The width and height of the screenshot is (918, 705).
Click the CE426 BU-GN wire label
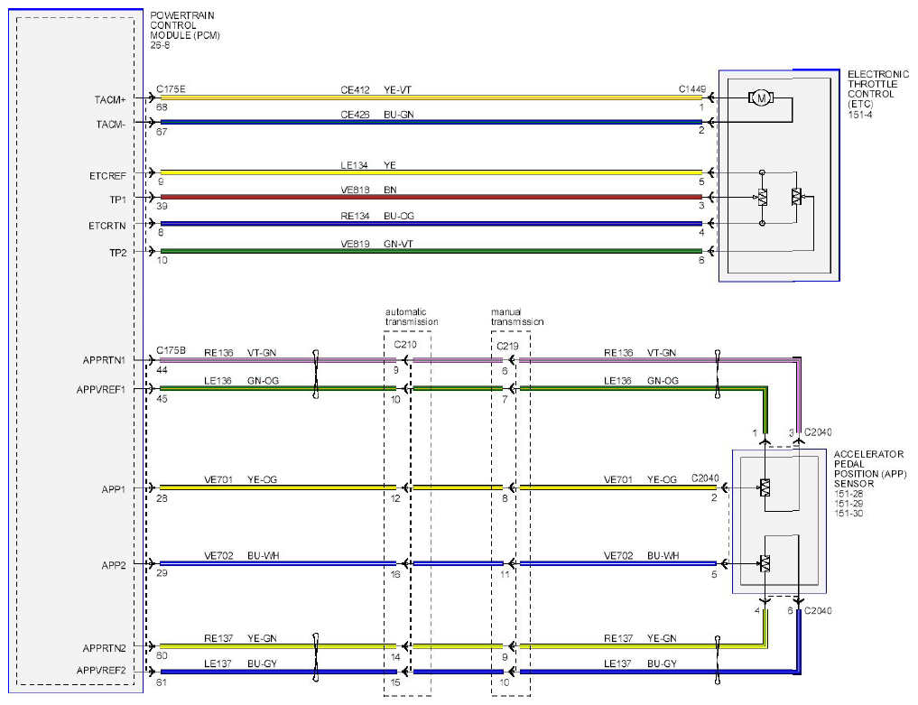[x=377, y=114]
